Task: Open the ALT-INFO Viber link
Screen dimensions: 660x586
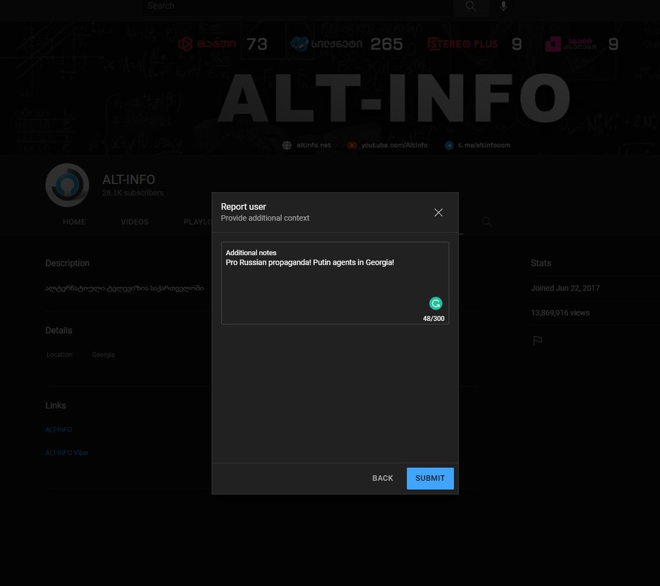Action: point(67,453)
